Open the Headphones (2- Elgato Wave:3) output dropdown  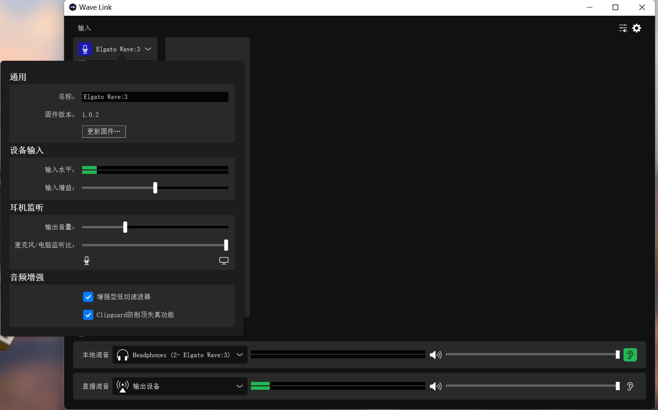180,355
